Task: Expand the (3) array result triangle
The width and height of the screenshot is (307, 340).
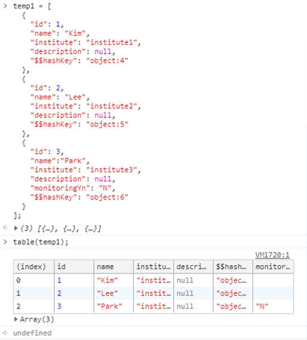Action: point(16,228)
